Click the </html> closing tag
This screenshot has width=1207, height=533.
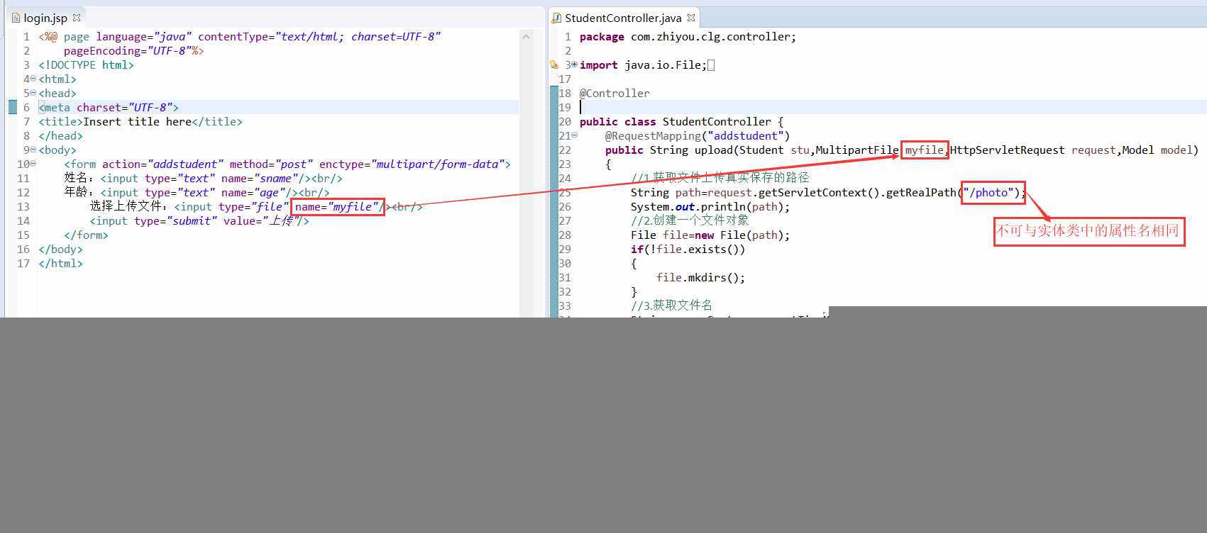point(60,264)
